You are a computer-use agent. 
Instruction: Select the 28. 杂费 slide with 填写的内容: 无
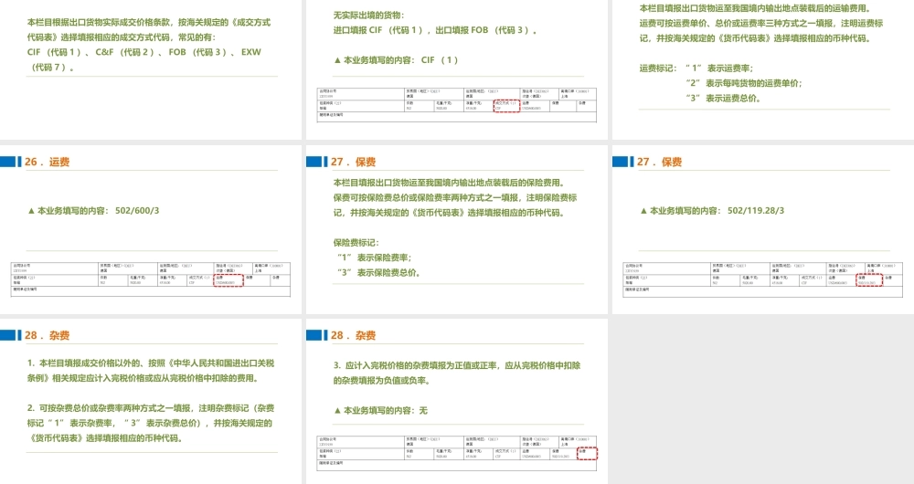[456, 401]
